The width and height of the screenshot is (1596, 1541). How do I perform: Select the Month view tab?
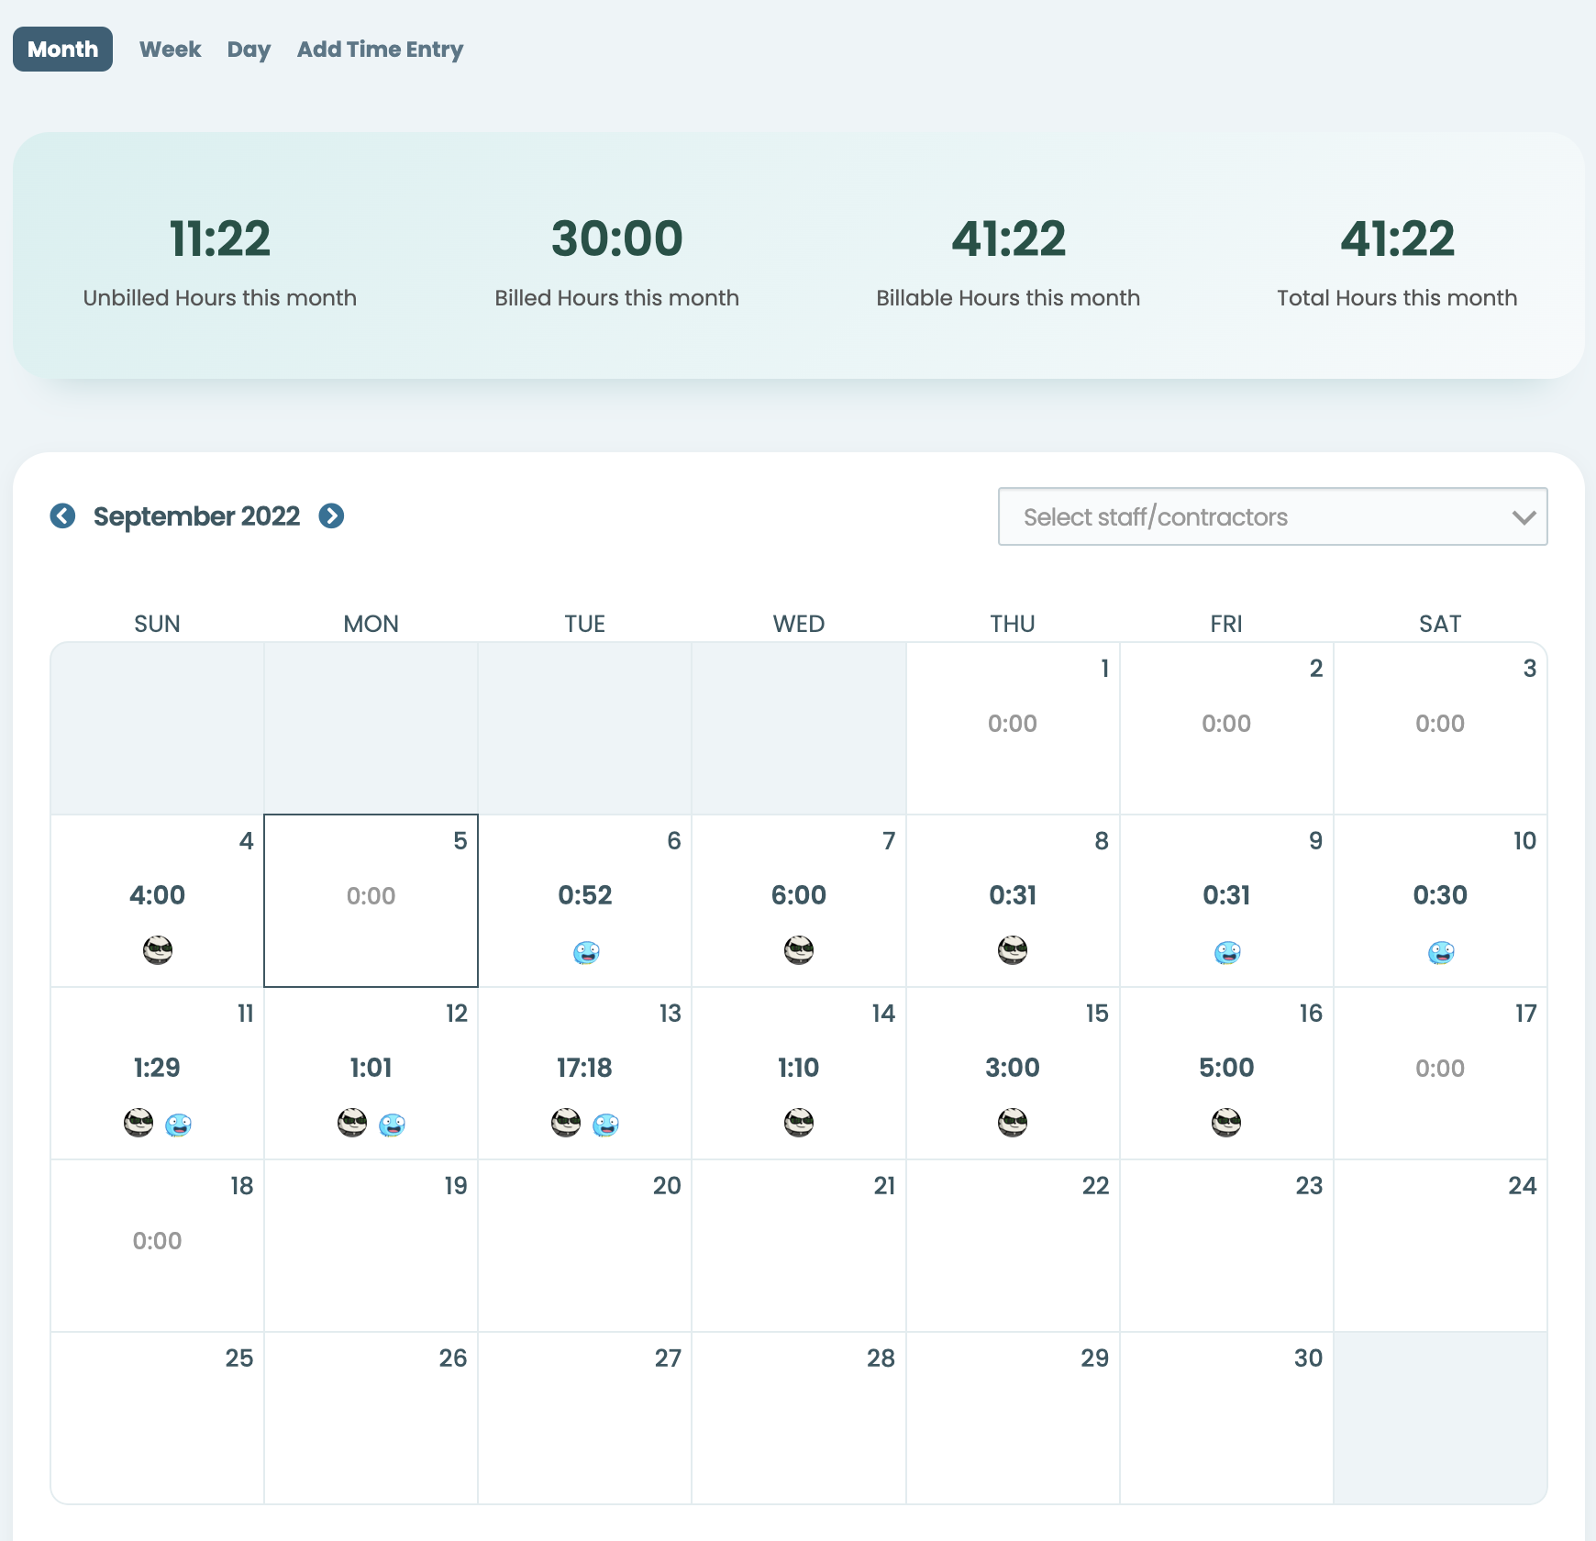click(x=62, y=49)
